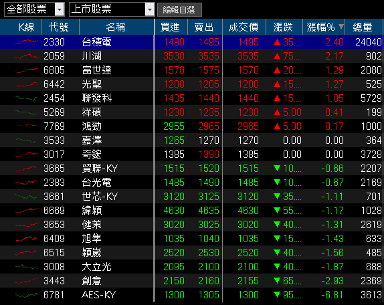Screen dimensions: 384x305
Task: Click the 編輯自選 button
Action: click(179, 10)
